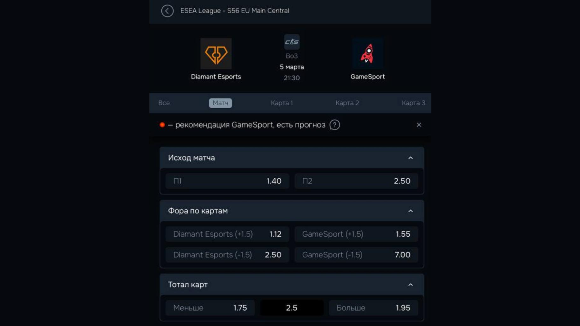Click the Diamant Esports team logo
Image resolution: width=580 pixels, height=326 pixels.
point(216,54)
